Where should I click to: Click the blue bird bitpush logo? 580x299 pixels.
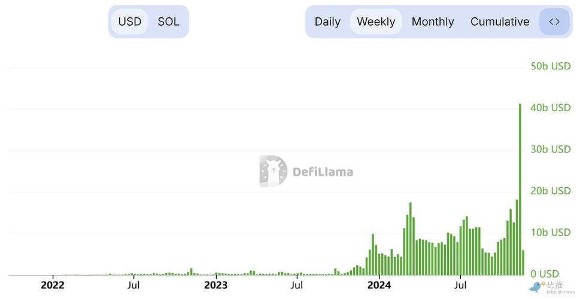click(535, 287)
